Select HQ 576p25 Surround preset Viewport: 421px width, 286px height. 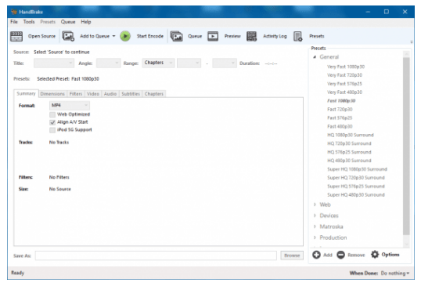pyautogui.click(x=349, y=153)
